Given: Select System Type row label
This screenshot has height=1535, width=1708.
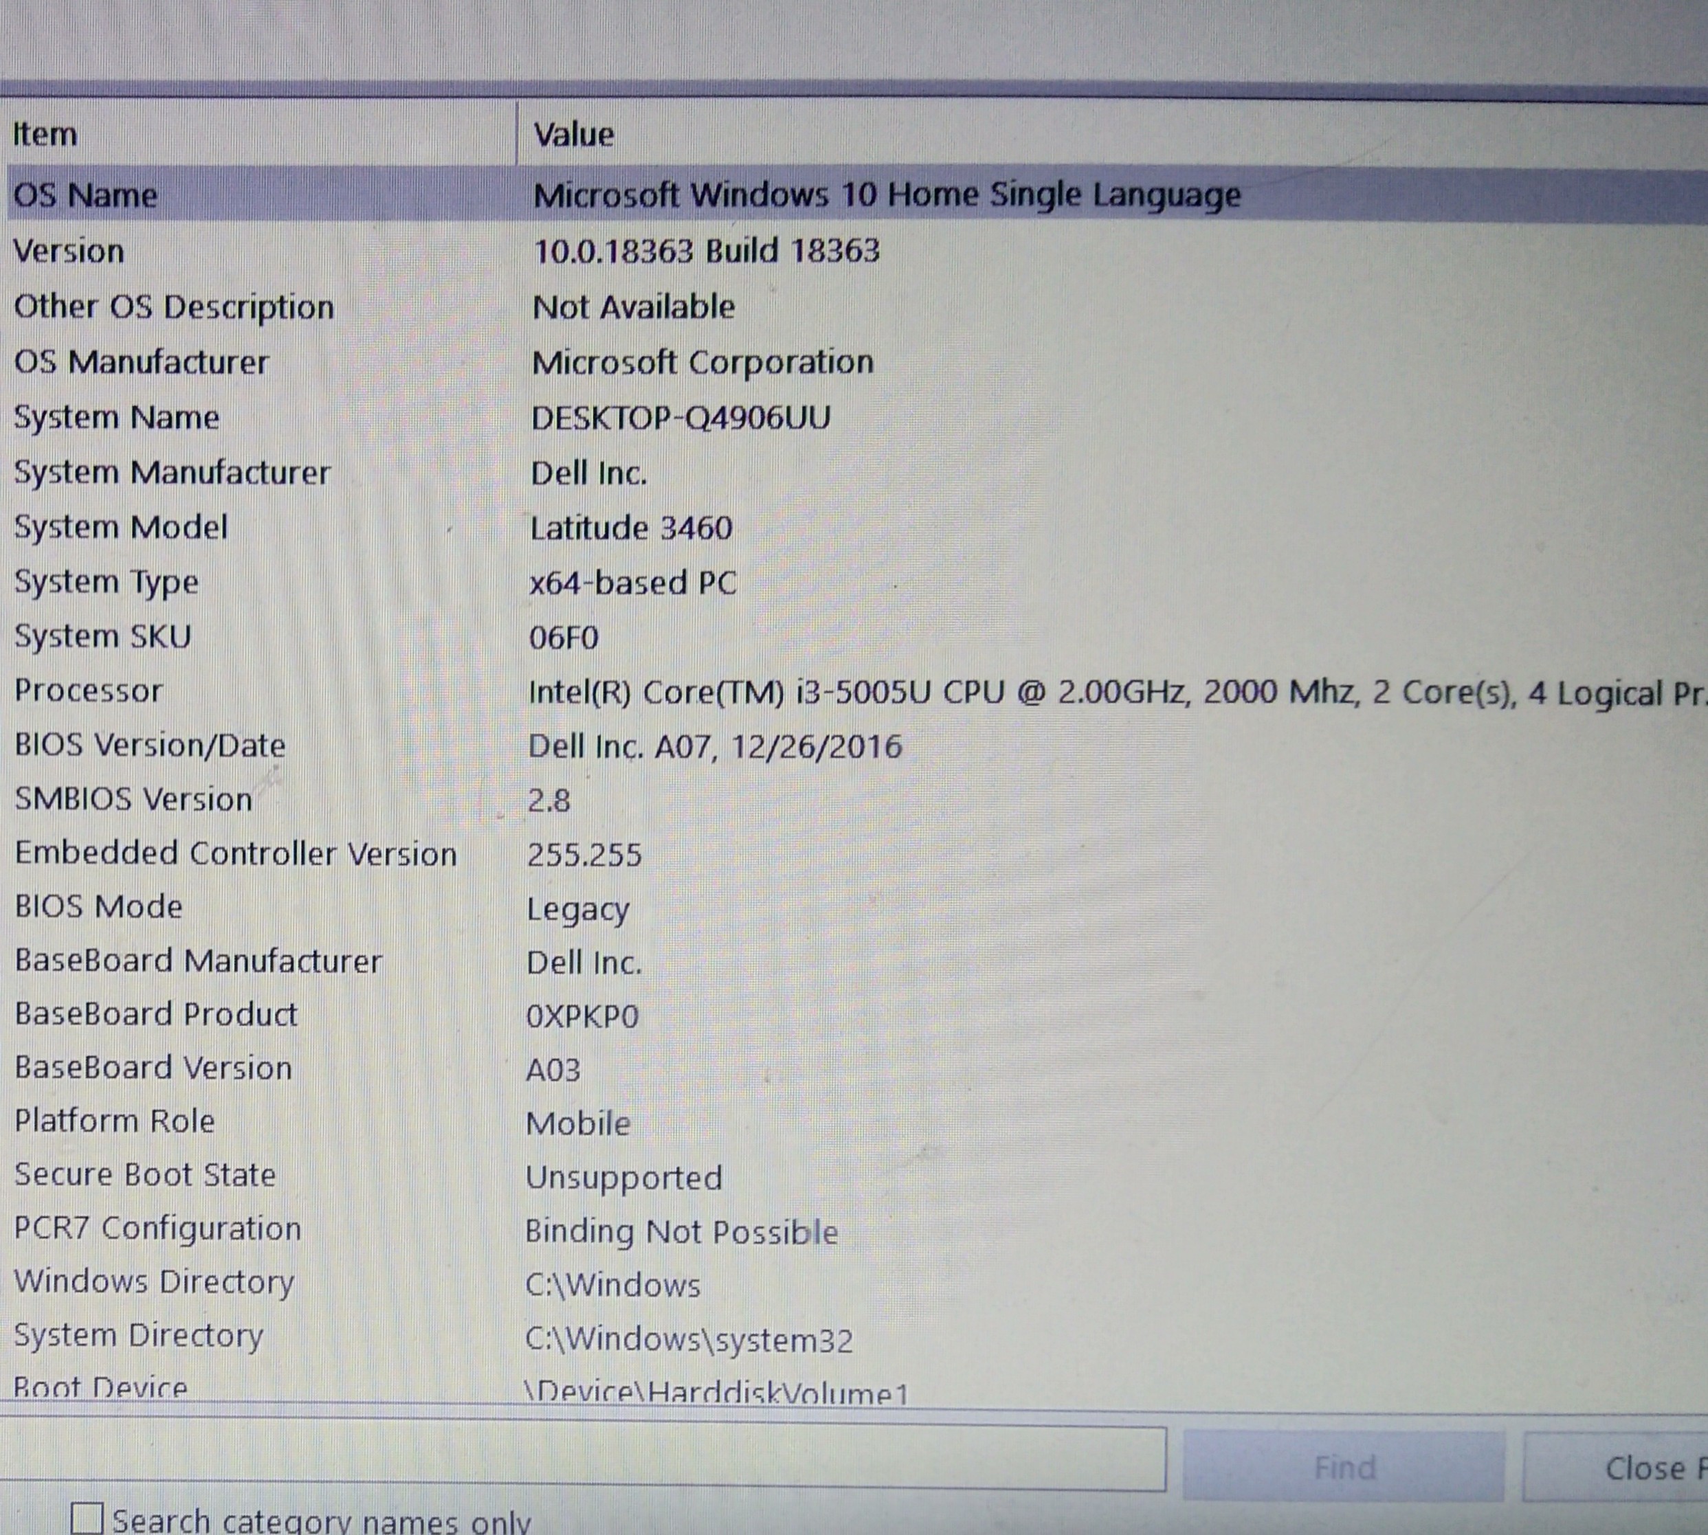Looking at the screenshot, I should click(107, 583).
